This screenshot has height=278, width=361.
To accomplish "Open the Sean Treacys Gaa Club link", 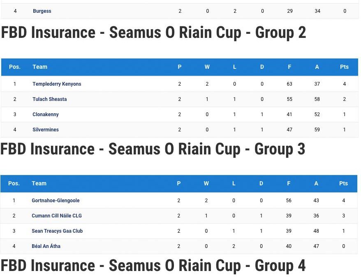I will (57, 231).
